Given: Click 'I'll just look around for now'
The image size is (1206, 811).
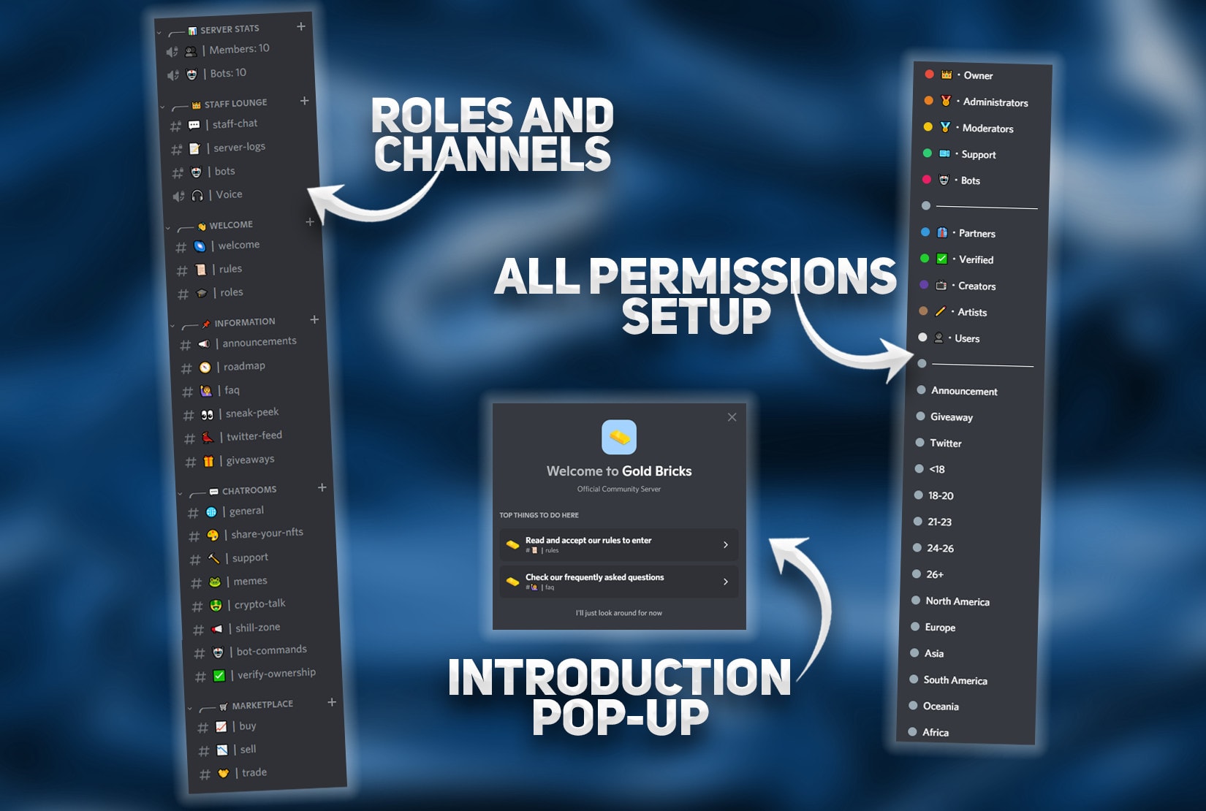Looking at the screenshot, I should (x=618, y=613).
